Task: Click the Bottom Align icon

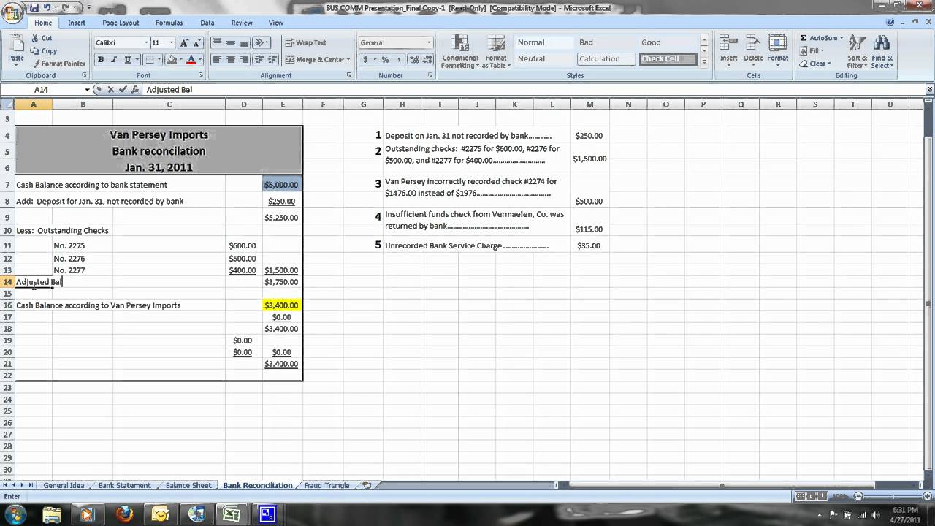Action: point(244,42)
